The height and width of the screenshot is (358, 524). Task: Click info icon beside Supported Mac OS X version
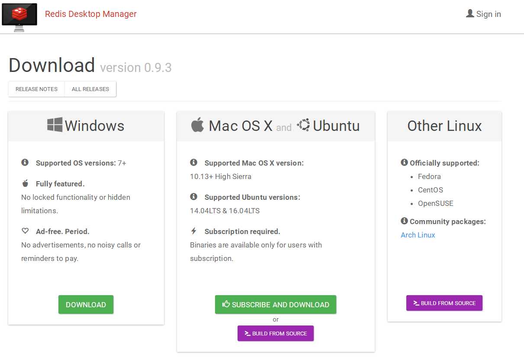[194, 163]
